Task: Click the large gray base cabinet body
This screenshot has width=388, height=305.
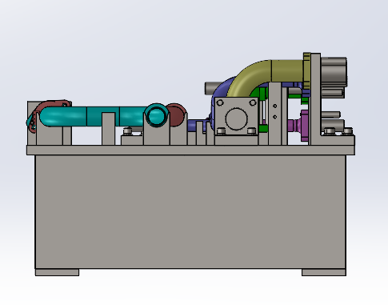Action: pyautogui.click(x=190, y=212)
